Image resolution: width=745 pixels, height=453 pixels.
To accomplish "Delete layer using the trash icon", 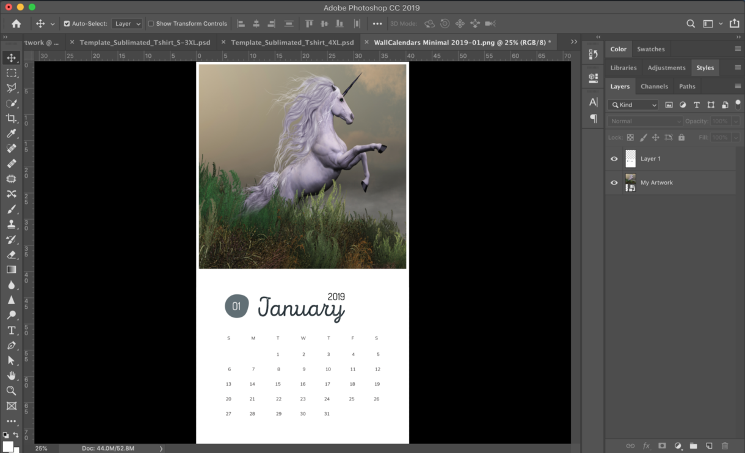I will point(725,446).
